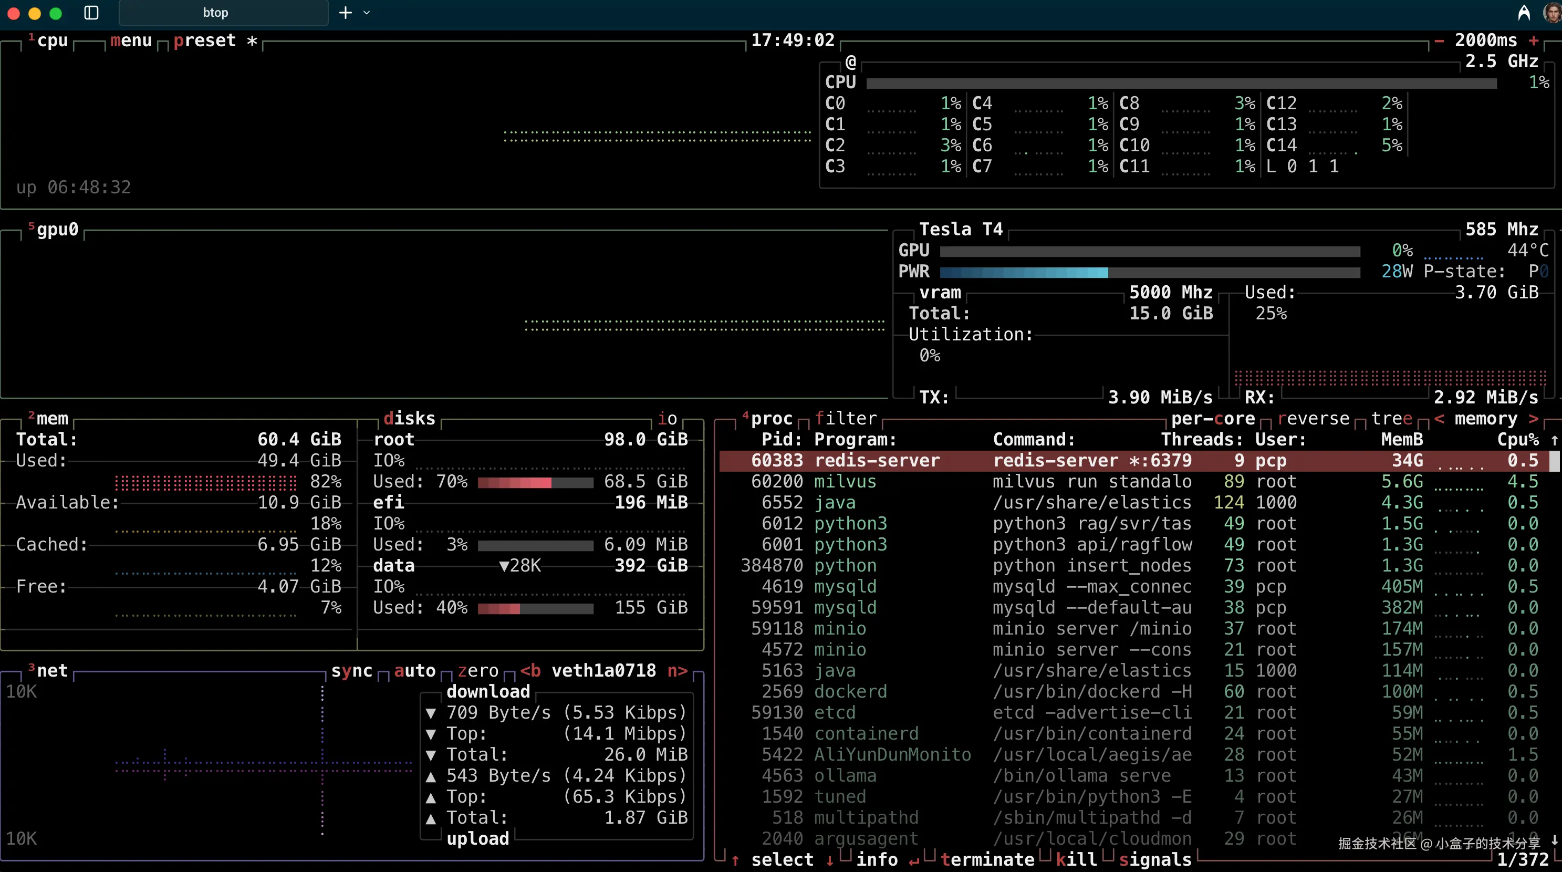Toggle reverse sorting of processes

(x=1314, y=419)
